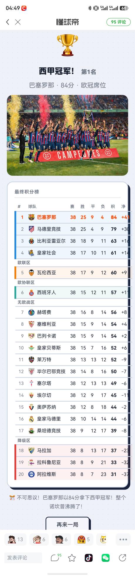135x577 pixels.
Task: Open the comment bubble icon showing 95
Action: click(56, 558)
